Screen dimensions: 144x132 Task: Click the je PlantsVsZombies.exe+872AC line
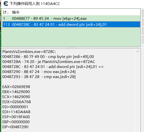tap(49, 62)
